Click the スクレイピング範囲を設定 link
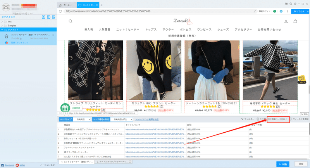The width and height of the screenshot is (310, 168). [x=147, y=120]
